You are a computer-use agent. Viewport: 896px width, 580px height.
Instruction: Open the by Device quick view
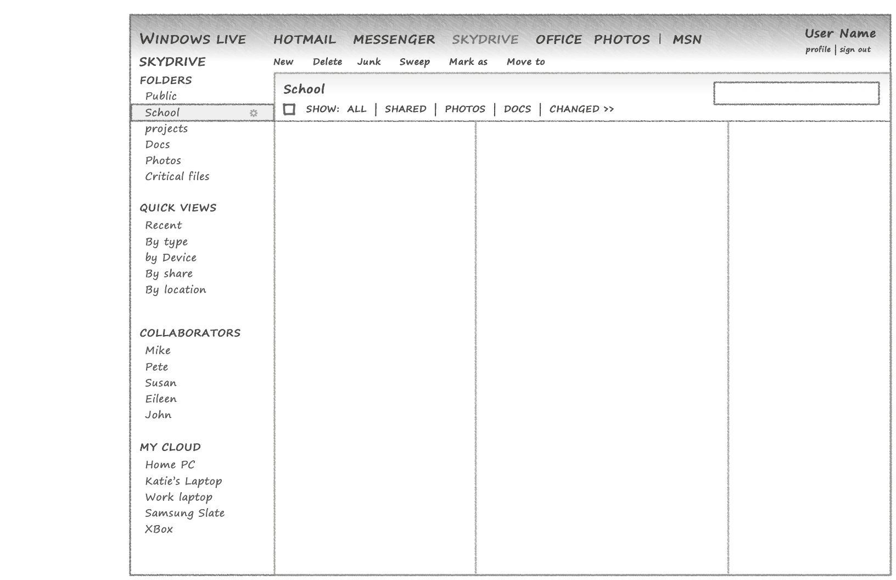coord(171,258)
